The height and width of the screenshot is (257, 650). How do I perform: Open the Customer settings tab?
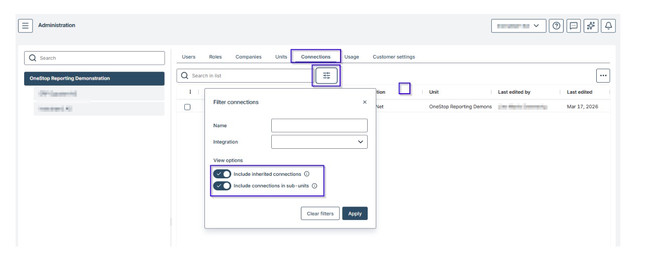point(393,57)
